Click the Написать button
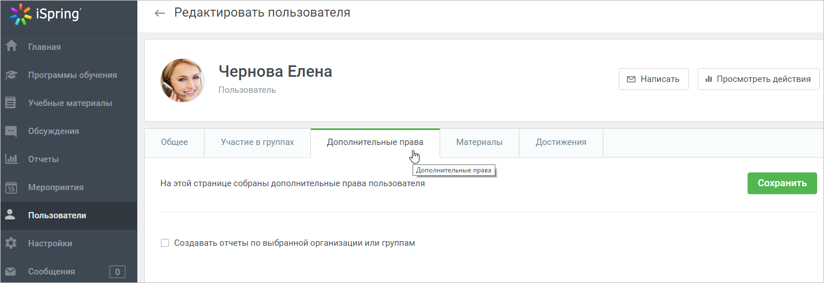The height and width of the screenshot is (283, 824). click(x=654, y=79)
